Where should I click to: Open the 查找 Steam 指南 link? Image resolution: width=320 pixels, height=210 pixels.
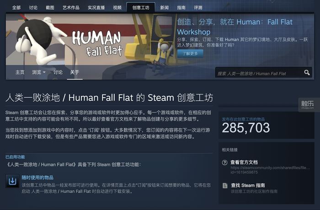point(248,185)
